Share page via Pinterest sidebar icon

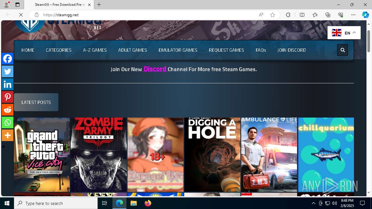(8, 97)
